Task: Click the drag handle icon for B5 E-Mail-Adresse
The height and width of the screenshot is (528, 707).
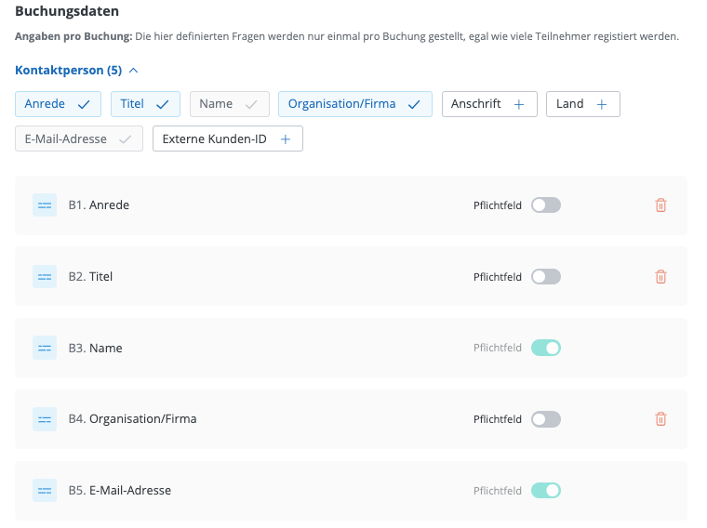Action: 45,491
